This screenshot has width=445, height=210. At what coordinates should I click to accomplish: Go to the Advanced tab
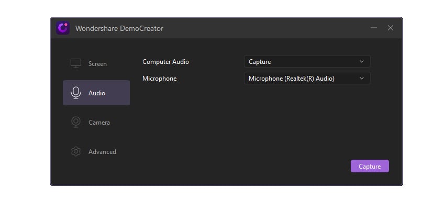point(96,152)
